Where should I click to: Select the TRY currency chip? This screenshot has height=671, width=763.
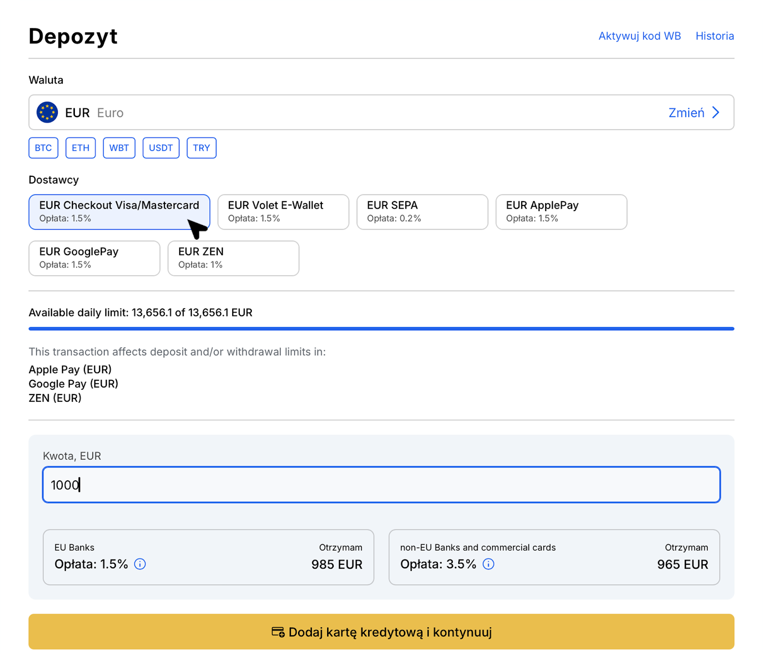(201, 148)
